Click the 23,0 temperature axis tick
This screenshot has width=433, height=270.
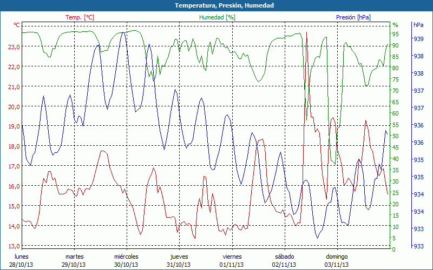point(14,47)
